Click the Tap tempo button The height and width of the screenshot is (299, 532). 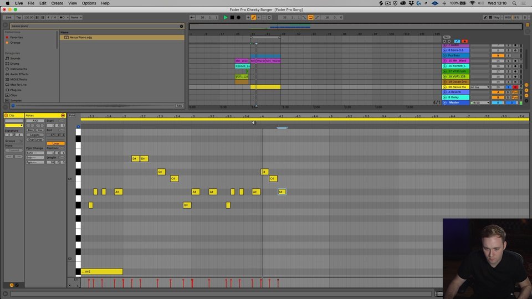coord(19,17)
